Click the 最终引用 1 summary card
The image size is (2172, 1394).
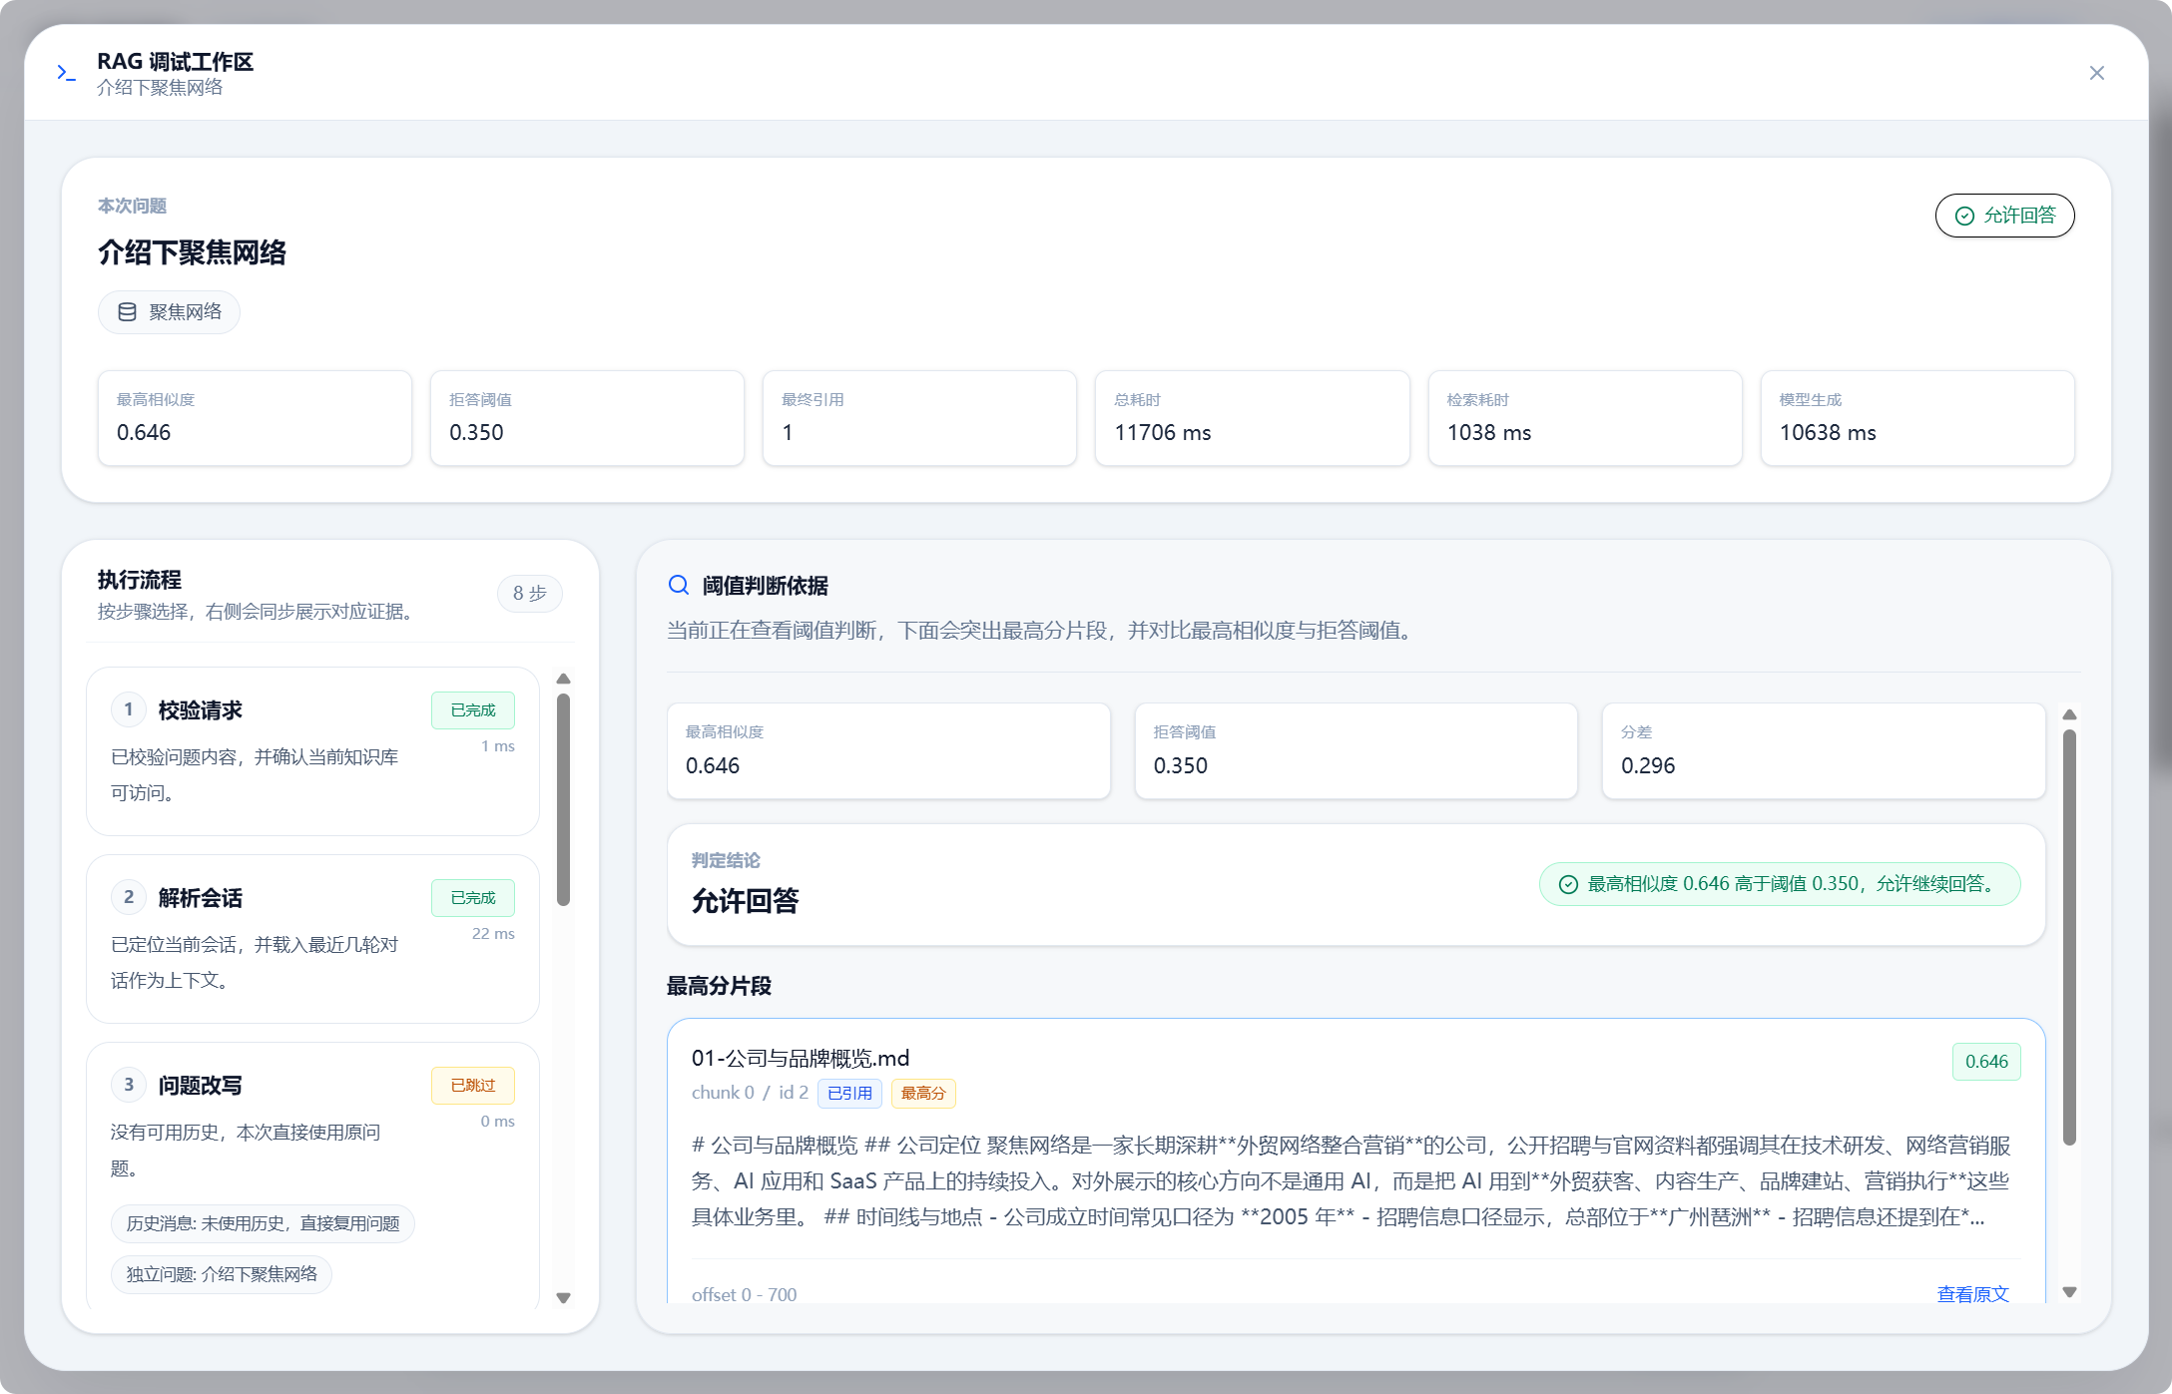(x=919, y=418)
